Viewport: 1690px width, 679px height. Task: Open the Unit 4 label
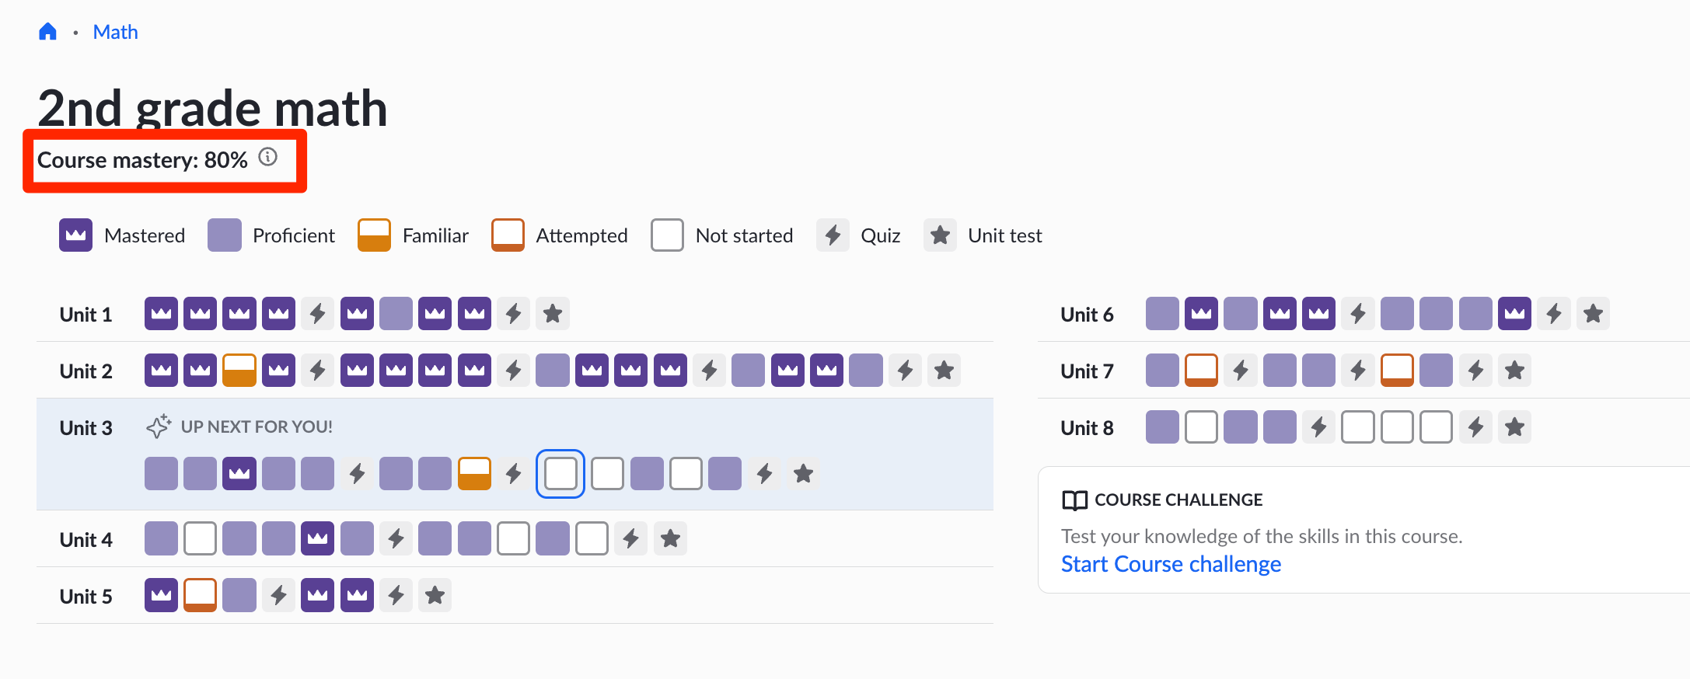point(86,539)
